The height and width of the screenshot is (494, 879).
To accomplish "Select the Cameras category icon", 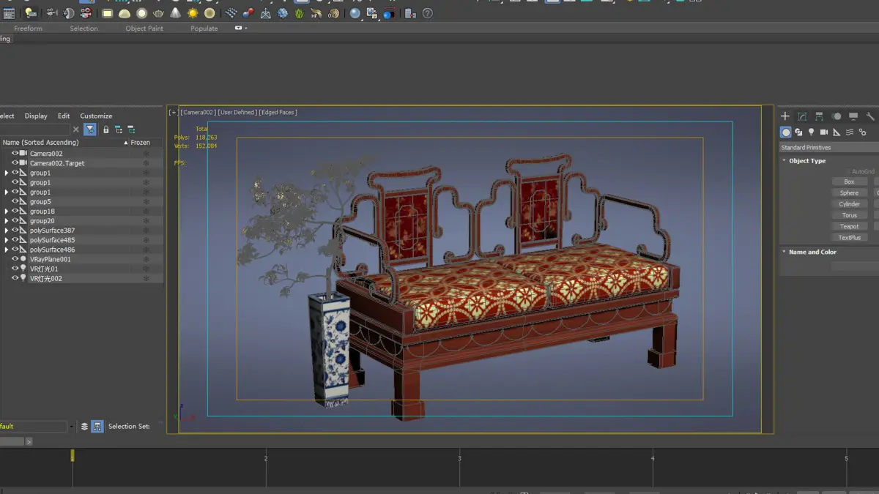I will click(x=824, y=132).
